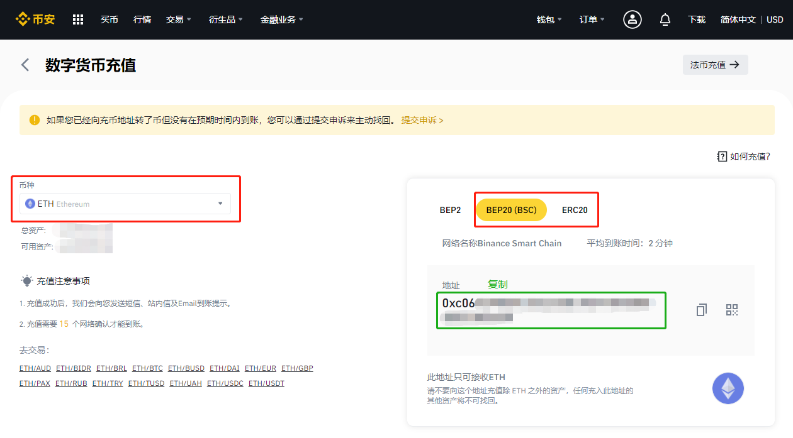The width and height of the screenshot is (793, 438).
Task: Expand the 钱包 wallet dropdown
Action: pos(549,19)
